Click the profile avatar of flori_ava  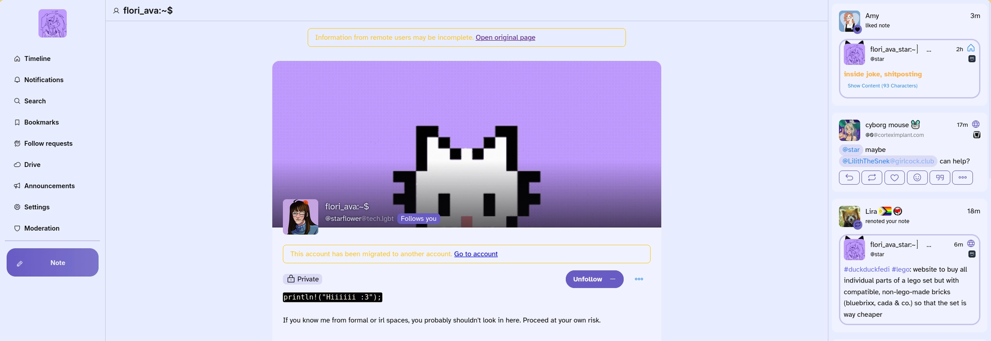coord(300,217)
